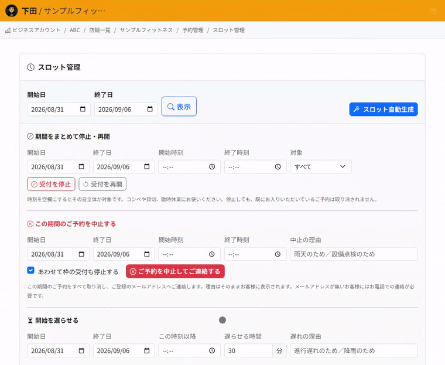Screen dimensions: 445x365
Task: Open calendar picker for top 終了日 filter
Action: click(x=150, y=109)
